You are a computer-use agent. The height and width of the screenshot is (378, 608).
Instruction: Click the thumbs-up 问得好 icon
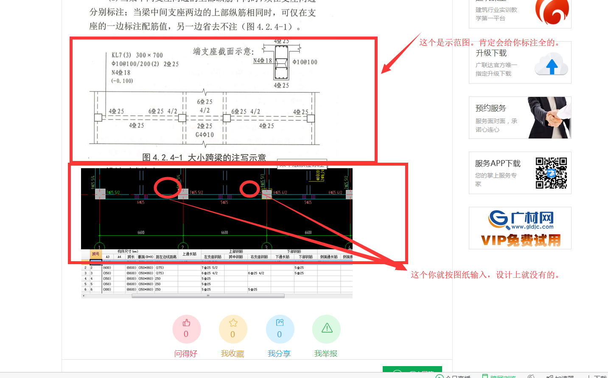[x=186, y=329]
